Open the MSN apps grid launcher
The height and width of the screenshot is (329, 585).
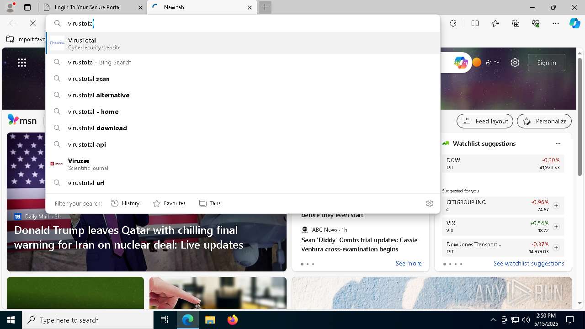[x=22, y=63]
